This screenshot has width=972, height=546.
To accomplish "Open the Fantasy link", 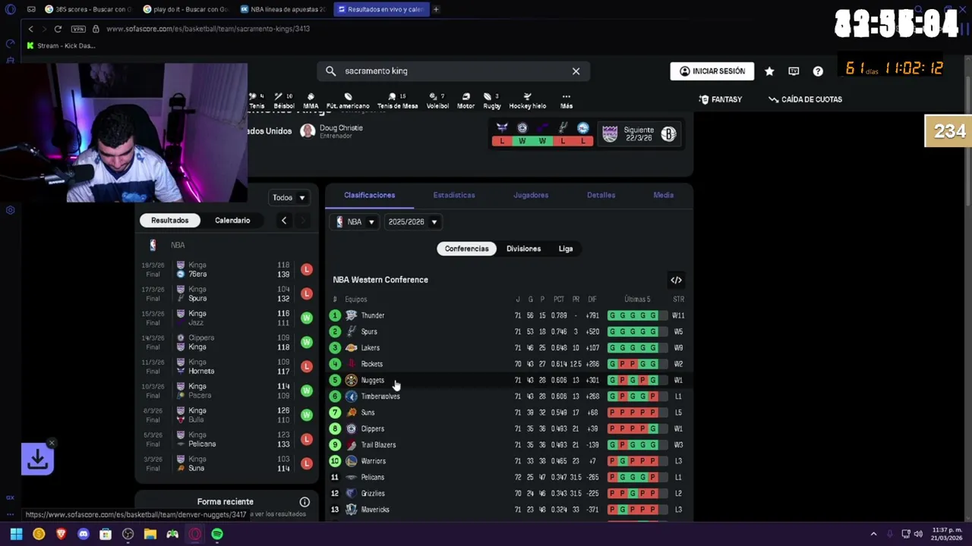I will click(720, 99).
